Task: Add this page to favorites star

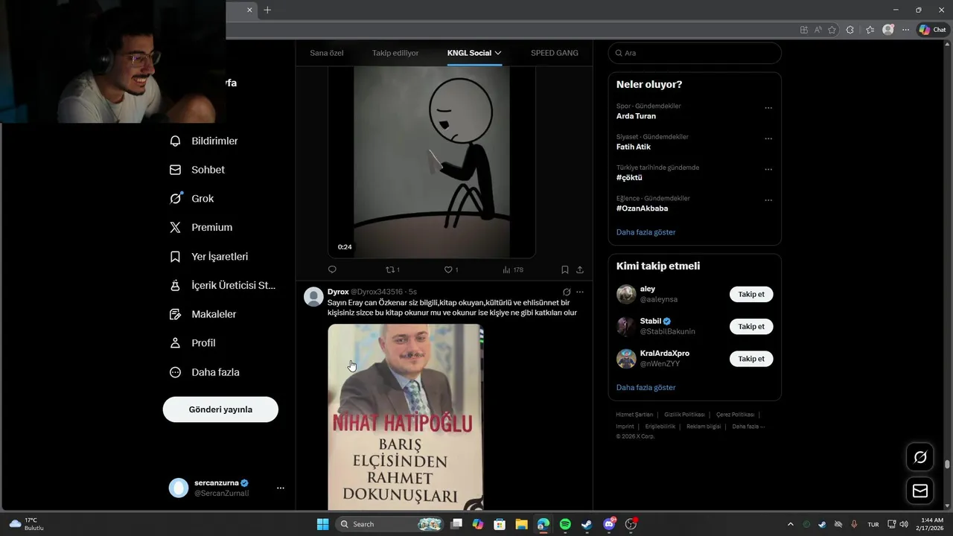Action: pyautogui.click(x=832, y=30)
